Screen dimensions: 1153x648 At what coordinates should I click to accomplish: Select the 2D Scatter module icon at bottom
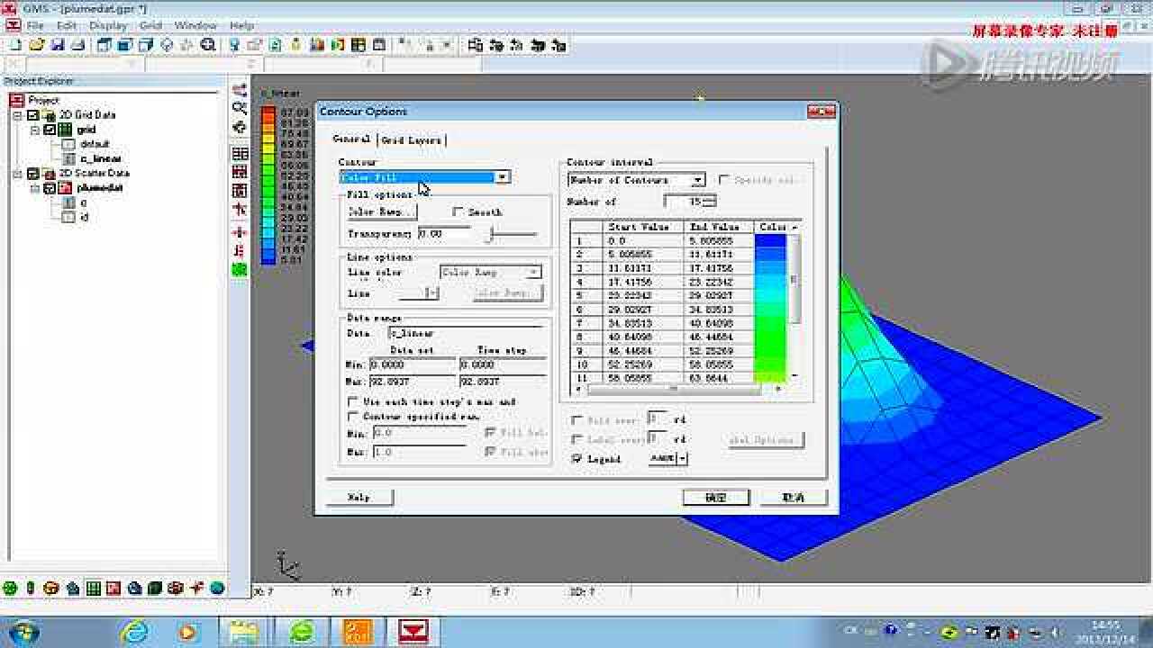[113, 589]
